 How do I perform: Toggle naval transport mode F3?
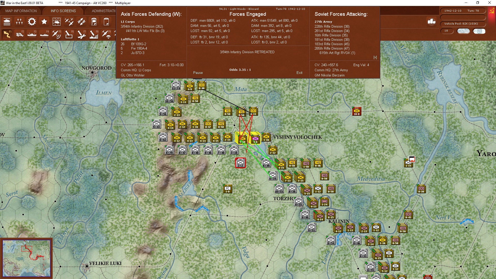point(32,34)
